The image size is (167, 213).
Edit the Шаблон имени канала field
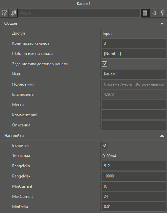click(134, 54)
